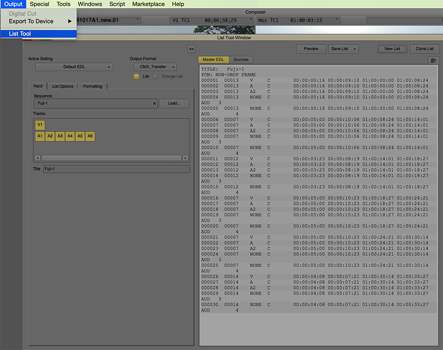Toggle the A2 audio track button

50,136
